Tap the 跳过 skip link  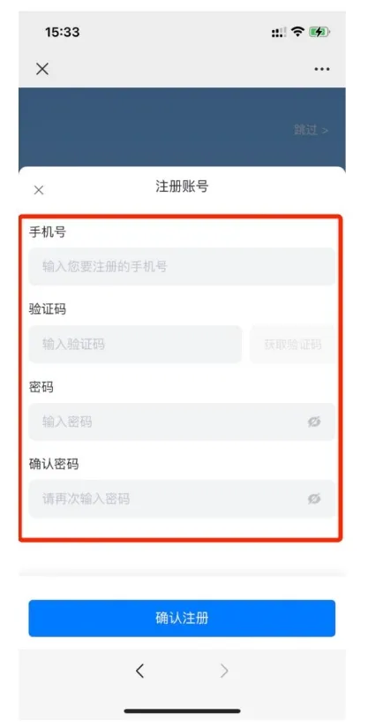312,130
